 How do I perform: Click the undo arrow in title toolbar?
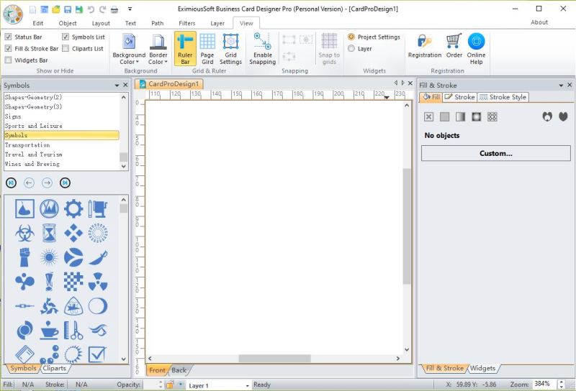click(91, 9)
